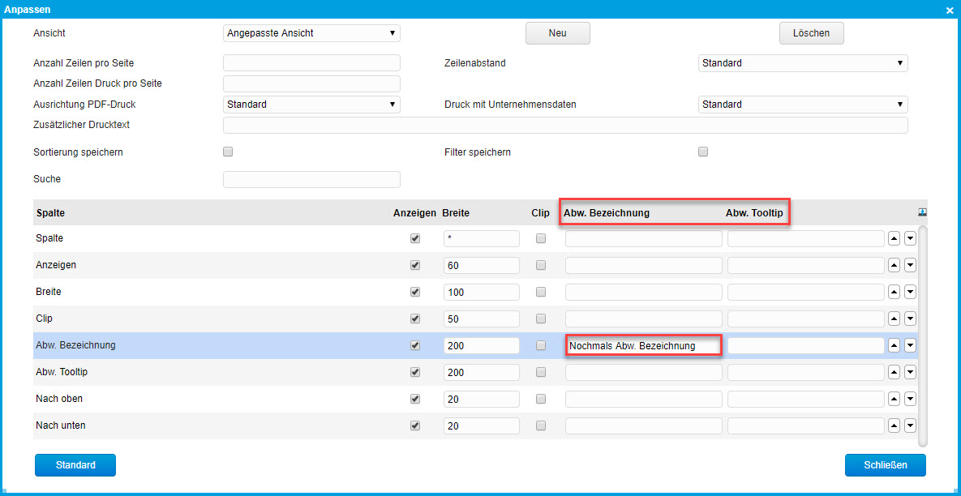Click the up arrow in the Nach unten row
The width and height of the screenshot is (961, 496).
pyautogui.click(x=895, y=426)
